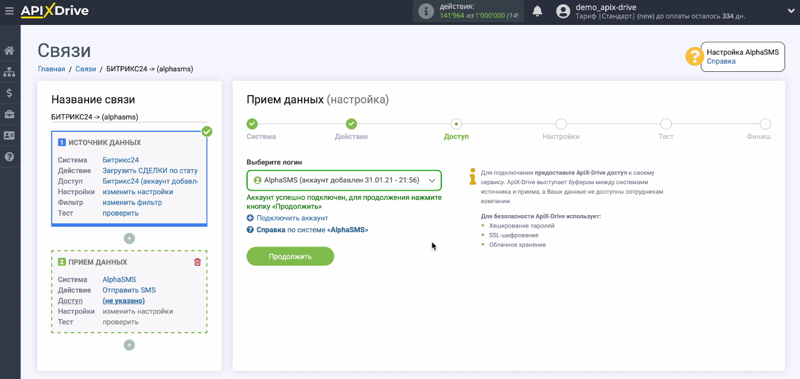Click source изменить настройки link
800x379 pixels.
click(138, 192)
